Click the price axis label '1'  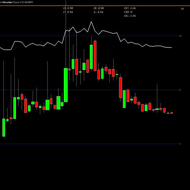pos(180,144)
